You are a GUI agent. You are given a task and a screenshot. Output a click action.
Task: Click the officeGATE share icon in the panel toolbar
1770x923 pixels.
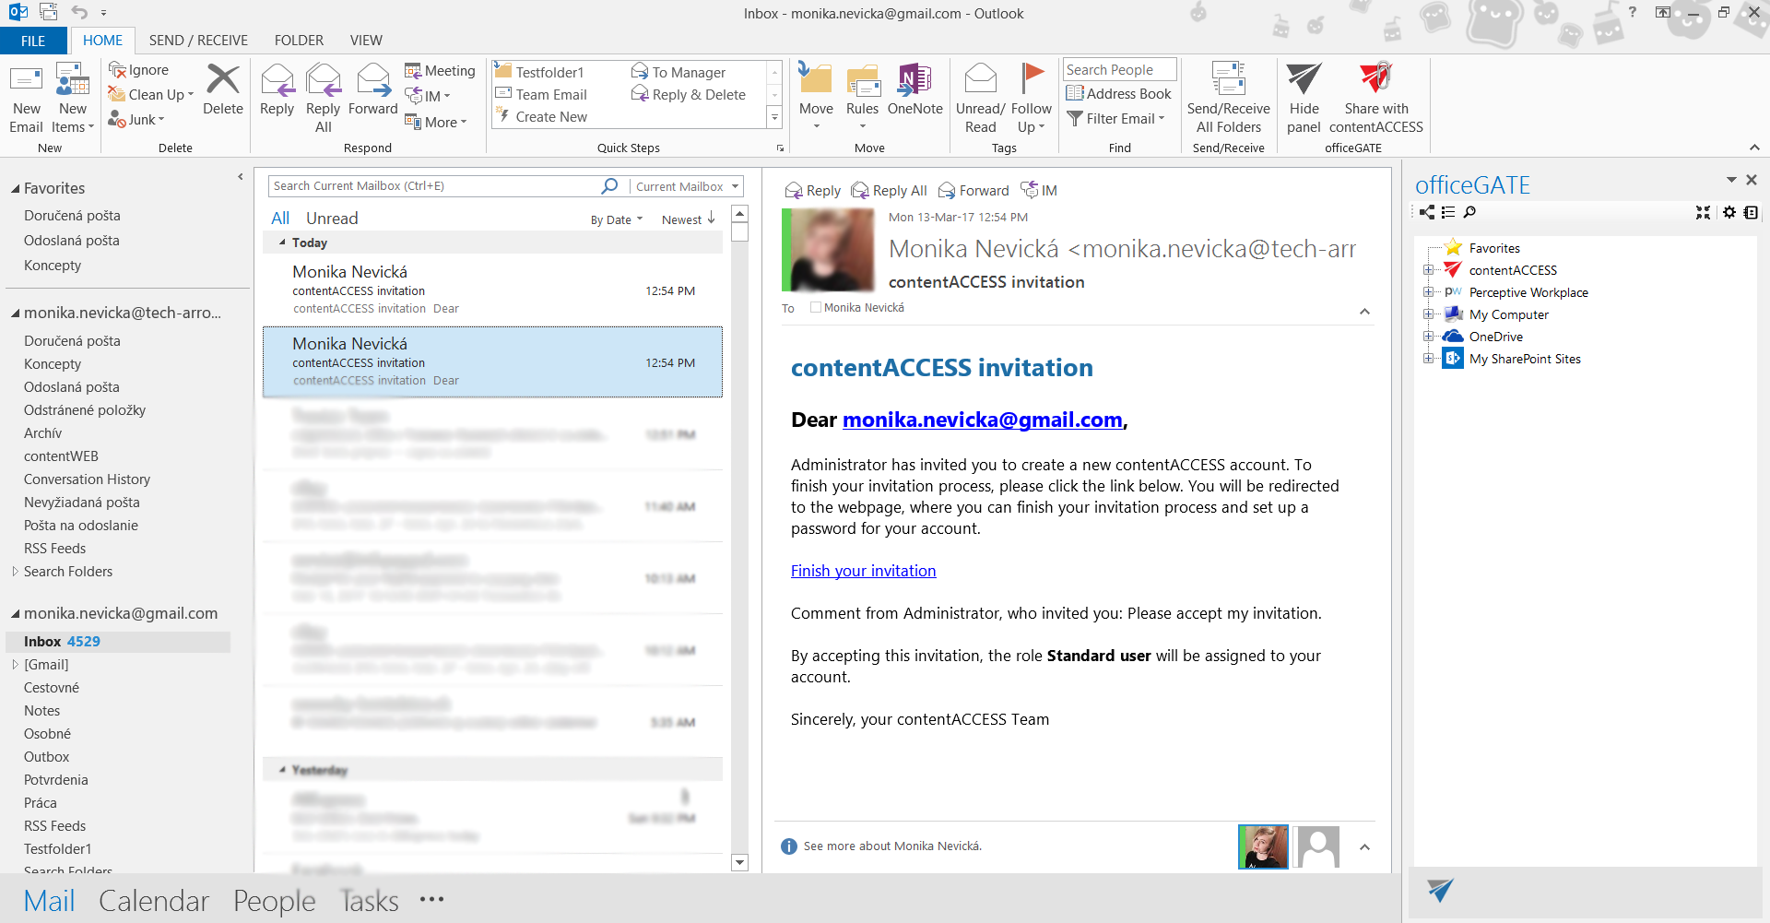coord(1427,213)
